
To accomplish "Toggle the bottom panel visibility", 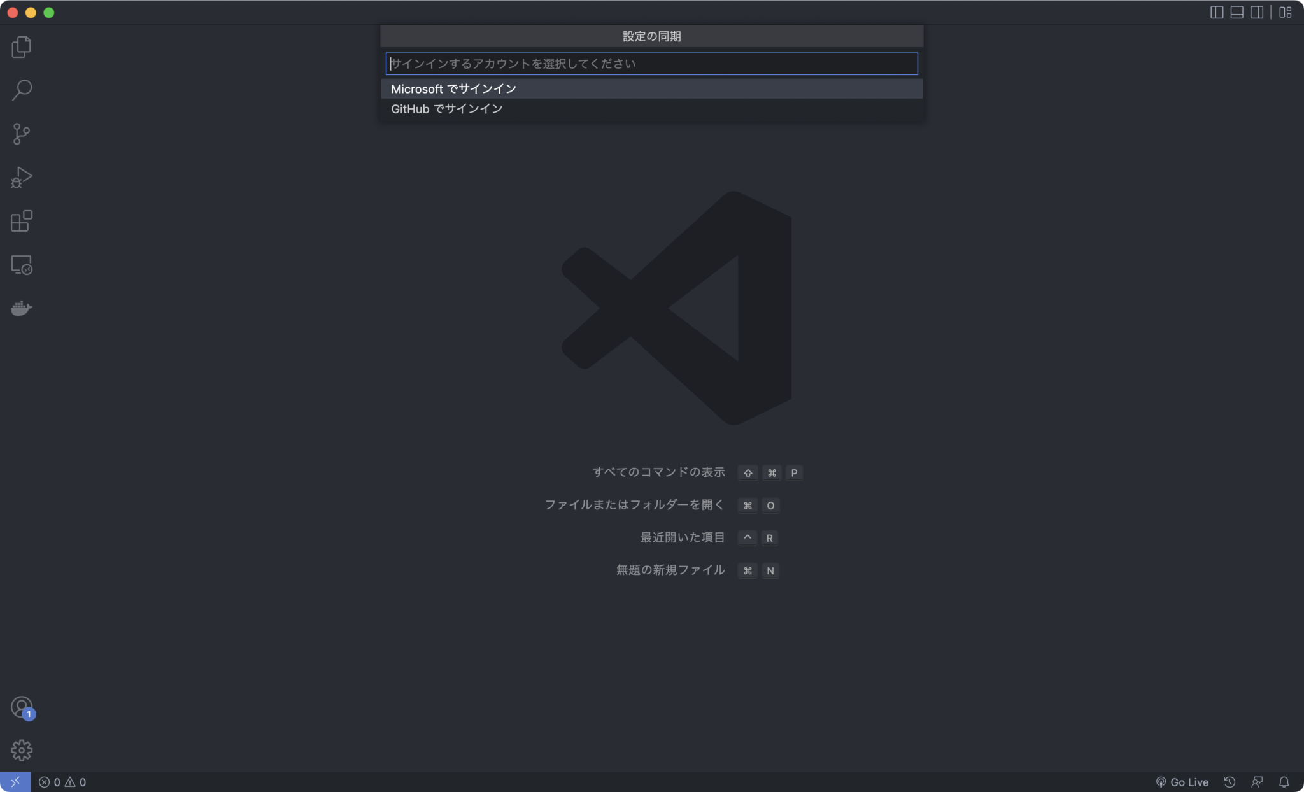I will (x=1237, y=11).
